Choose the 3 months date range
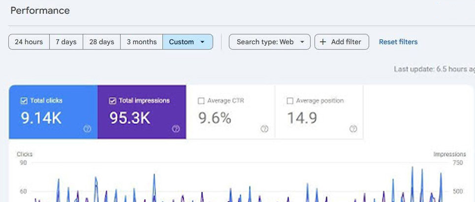This screenshot has width=475, height=202. [142, 42]
